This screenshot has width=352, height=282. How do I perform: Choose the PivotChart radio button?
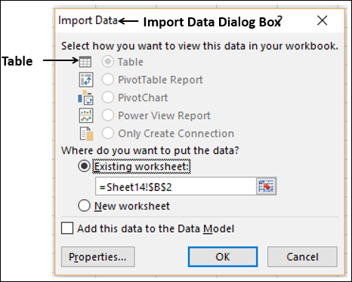108,97
